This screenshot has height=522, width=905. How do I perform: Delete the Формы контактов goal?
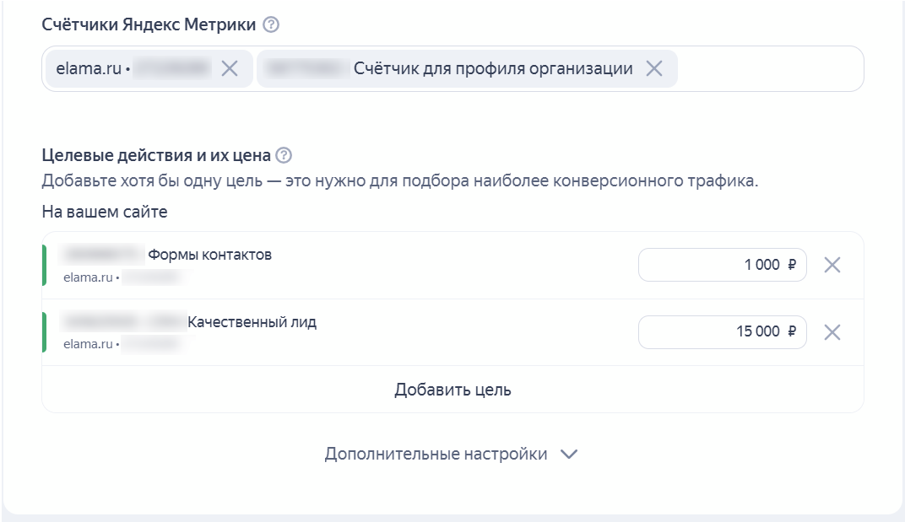click(x=832, y=265)
